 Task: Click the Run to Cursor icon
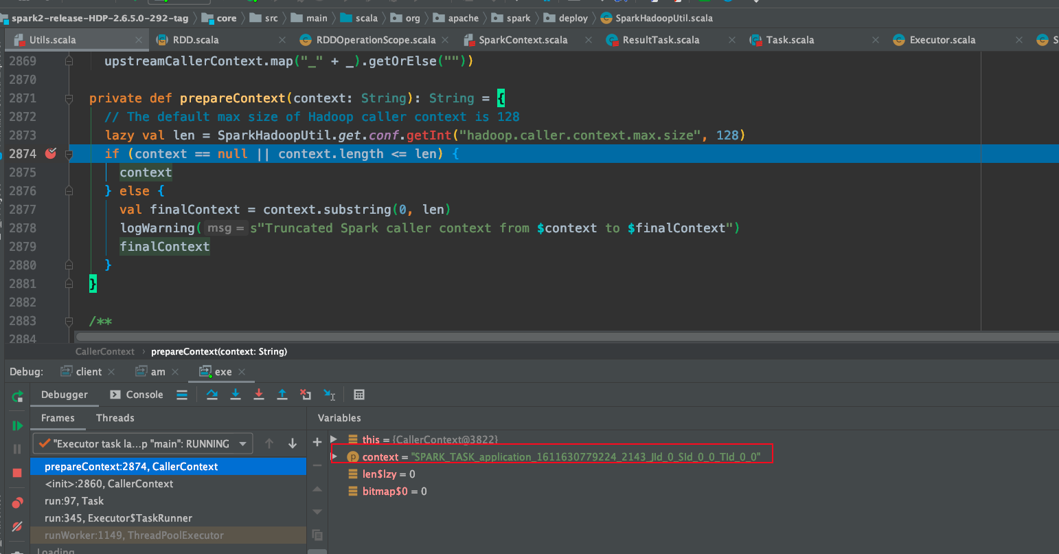click(329, 395)
